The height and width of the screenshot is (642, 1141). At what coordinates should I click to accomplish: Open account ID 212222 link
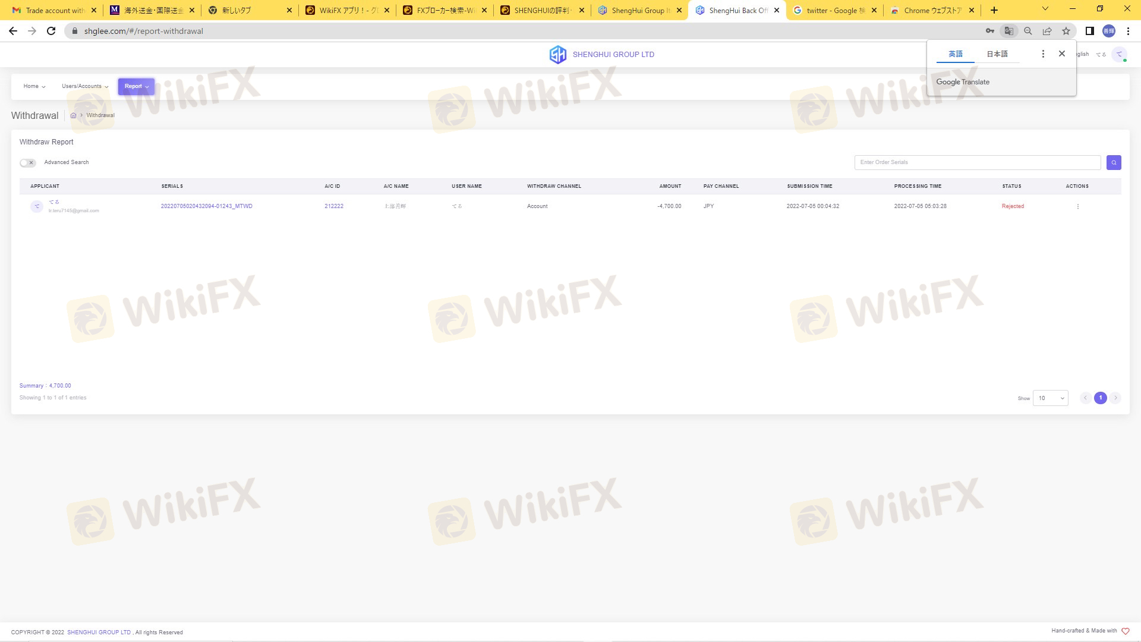pos(334,206)
